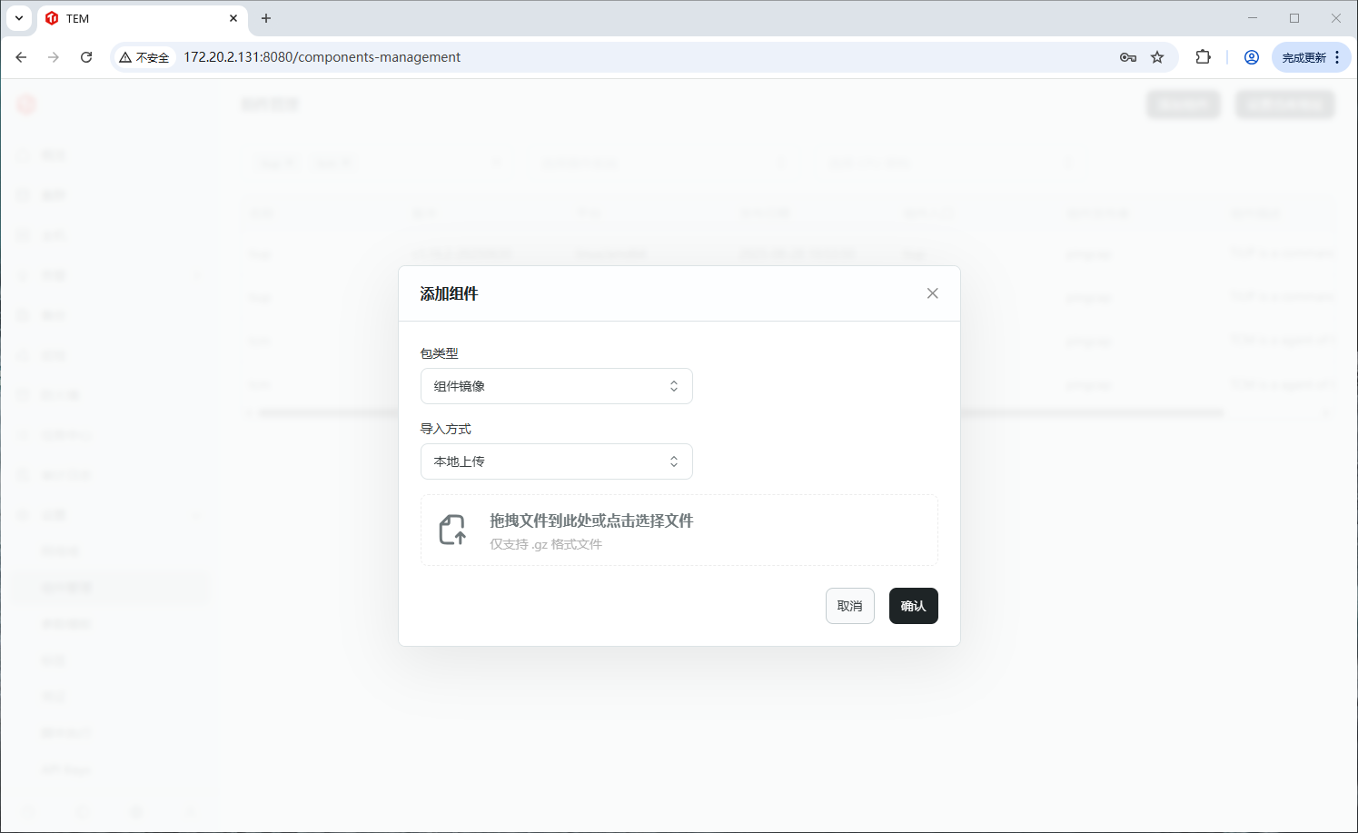The width and height of the screenshot is (1358, 833).
Task: Click the file upload icon in drop zone
Action: click(452, 530)
